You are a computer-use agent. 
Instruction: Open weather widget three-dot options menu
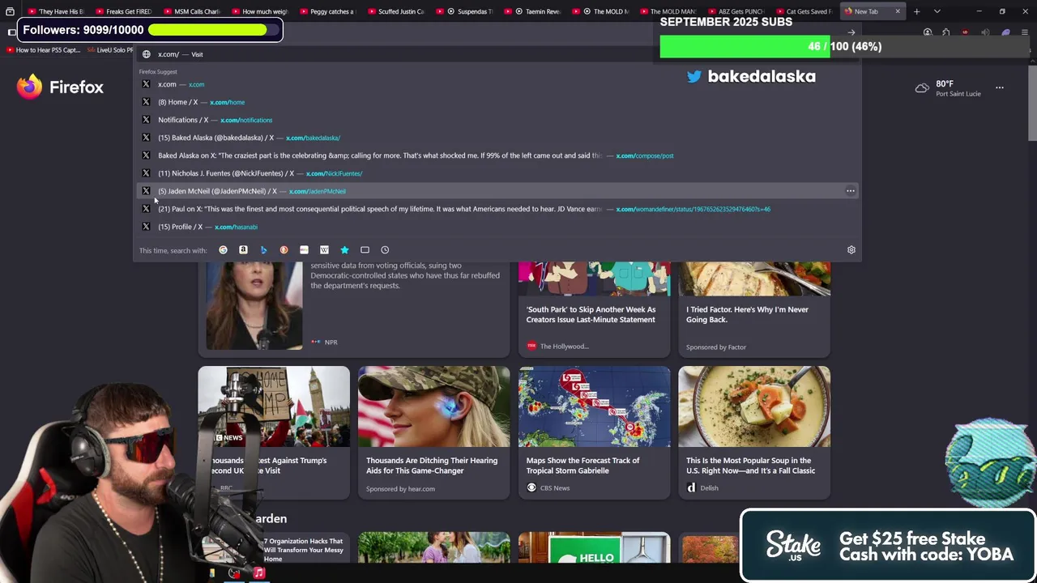coord(999,87)
